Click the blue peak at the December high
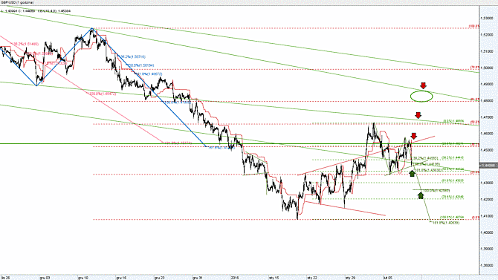Image resolution: width=498 pixels, height=280 pixels. [92, 28]
